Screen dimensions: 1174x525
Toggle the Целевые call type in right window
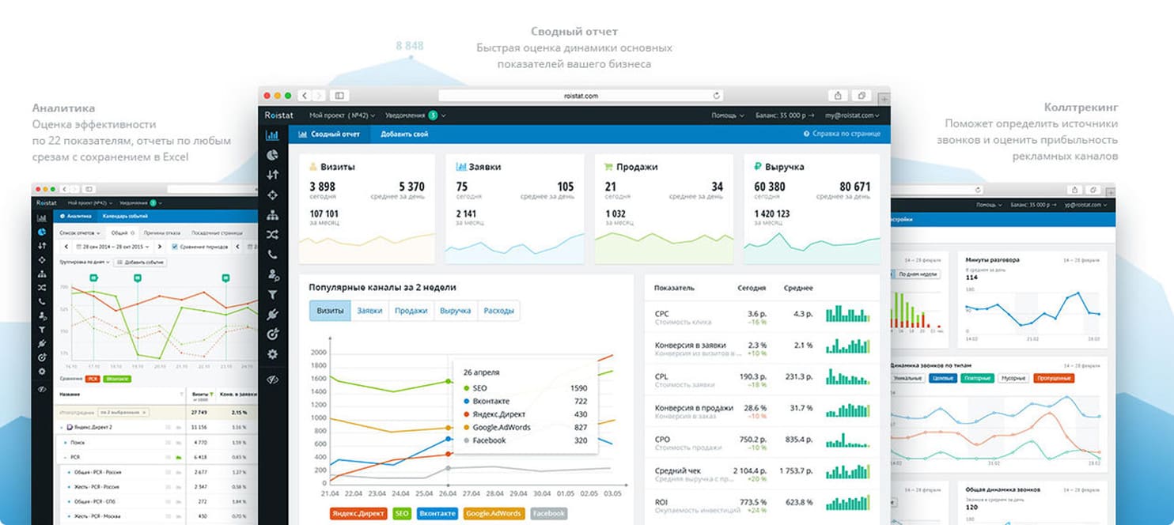click(x=943, y=378)
